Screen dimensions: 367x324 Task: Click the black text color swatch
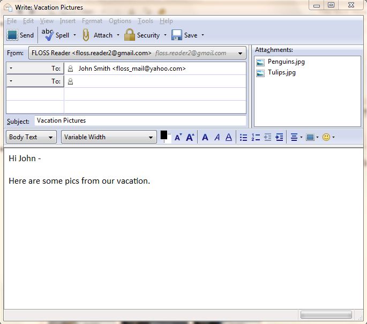[164, 135]
